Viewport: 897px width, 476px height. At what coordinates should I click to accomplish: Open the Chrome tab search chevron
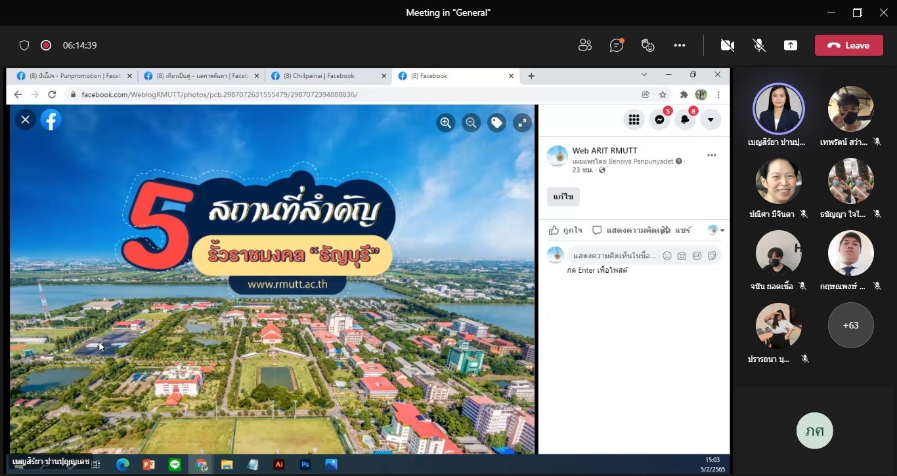[644, 75]
